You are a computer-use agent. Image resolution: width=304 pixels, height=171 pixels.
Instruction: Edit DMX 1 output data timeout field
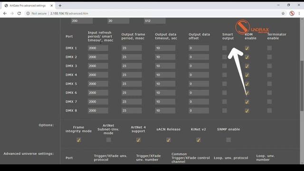point(165,48)
